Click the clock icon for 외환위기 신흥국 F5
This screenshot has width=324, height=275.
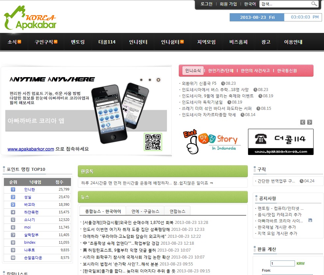[x=223, y=83]
